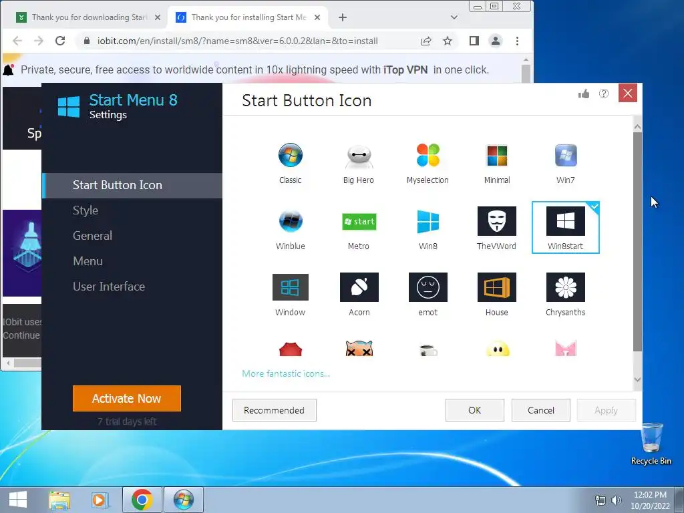
Task: Bookmark page with Chrome star icon
Action: click(448, 41)
